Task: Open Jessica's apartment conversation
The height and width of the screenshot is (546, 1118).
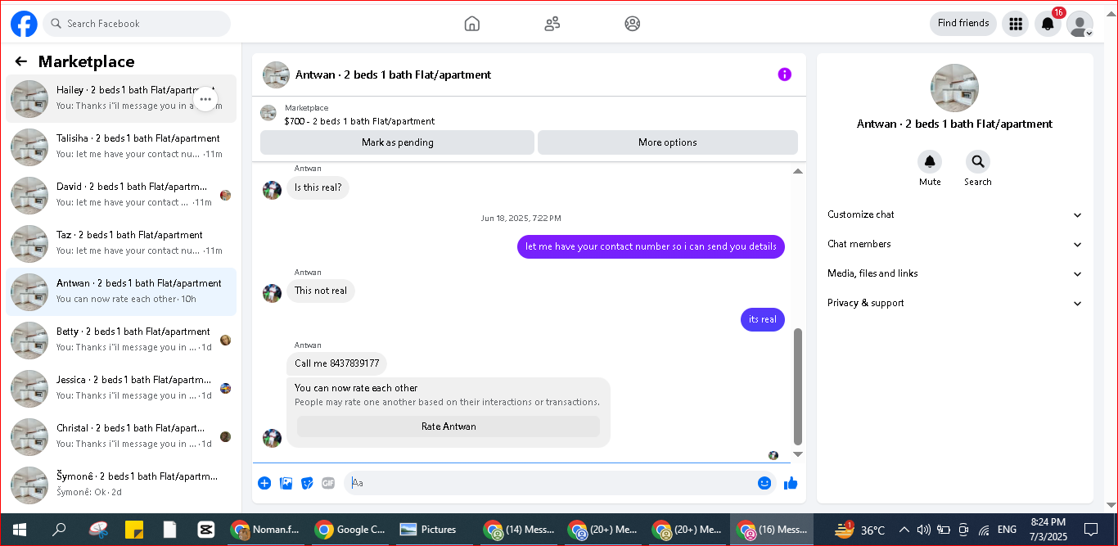Action: pos(121,388)
